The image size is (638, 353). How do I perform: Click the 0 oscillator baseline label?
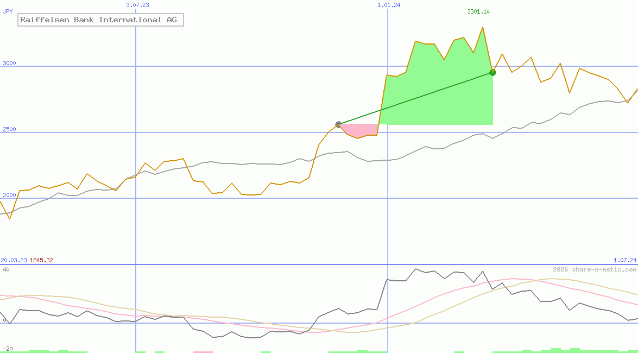[4, 320]
